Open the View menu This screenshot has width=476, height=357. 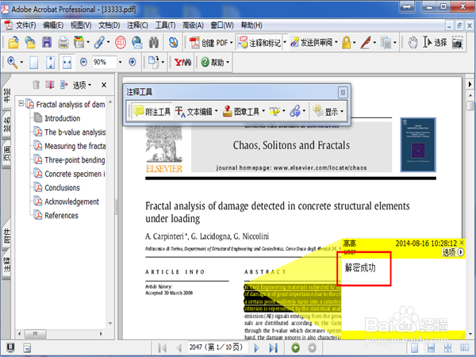point(81,25)
